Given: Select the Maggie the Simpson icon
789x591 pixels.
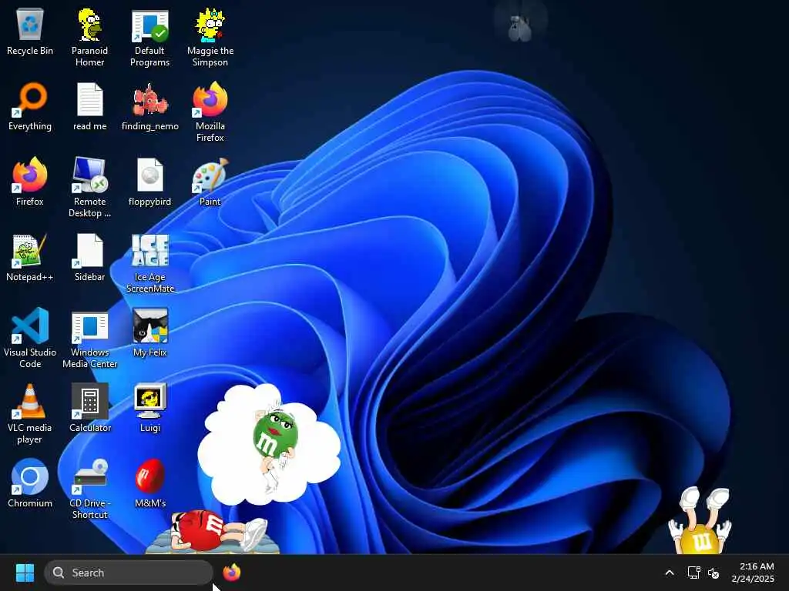Looking at the screenshot, I should [x=210, y=37].
